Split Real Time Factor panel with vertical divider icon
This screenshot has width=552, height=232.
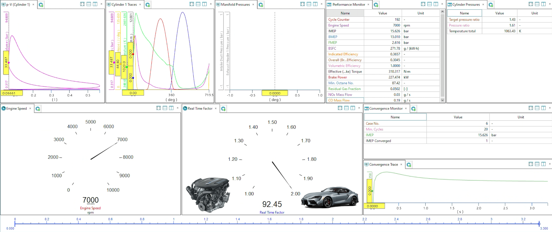tap(353, 108)
